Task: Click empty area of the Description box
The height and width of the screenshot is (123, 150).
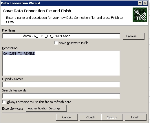Action: click(x=61, y=66)
